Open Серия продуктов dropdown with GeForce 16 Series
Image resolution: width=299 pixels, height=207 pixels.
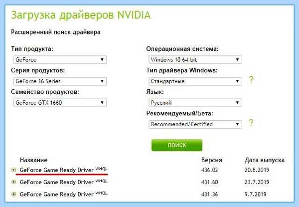(x=60, y=81)
